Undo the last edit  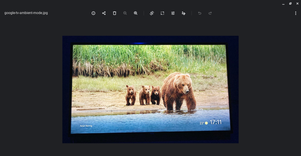click(200, 13)
